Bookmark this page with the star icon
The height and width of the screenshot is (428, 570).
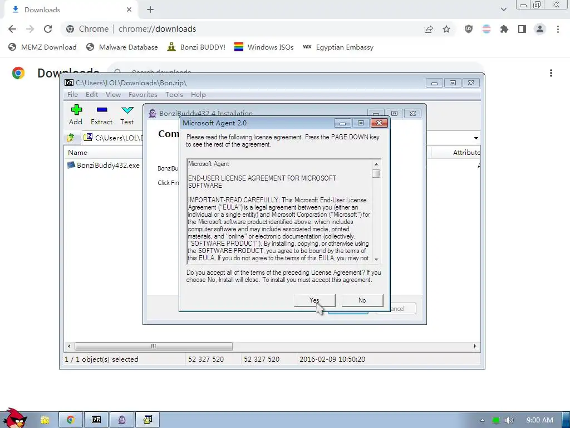click(446, 29)
